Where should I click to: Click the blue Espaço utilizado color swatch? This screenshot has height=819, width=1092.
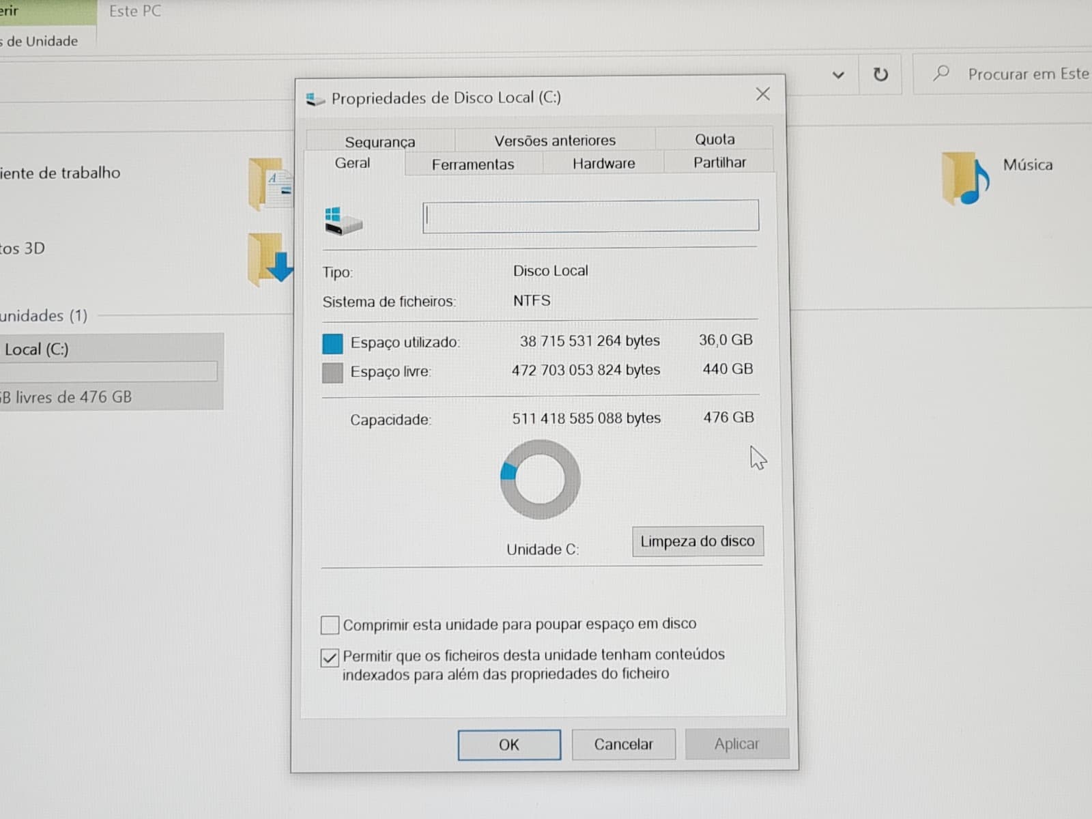point(332,343)
